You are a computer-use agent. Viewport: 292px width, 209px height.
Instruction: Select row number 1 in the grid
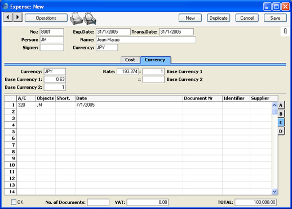11,105
